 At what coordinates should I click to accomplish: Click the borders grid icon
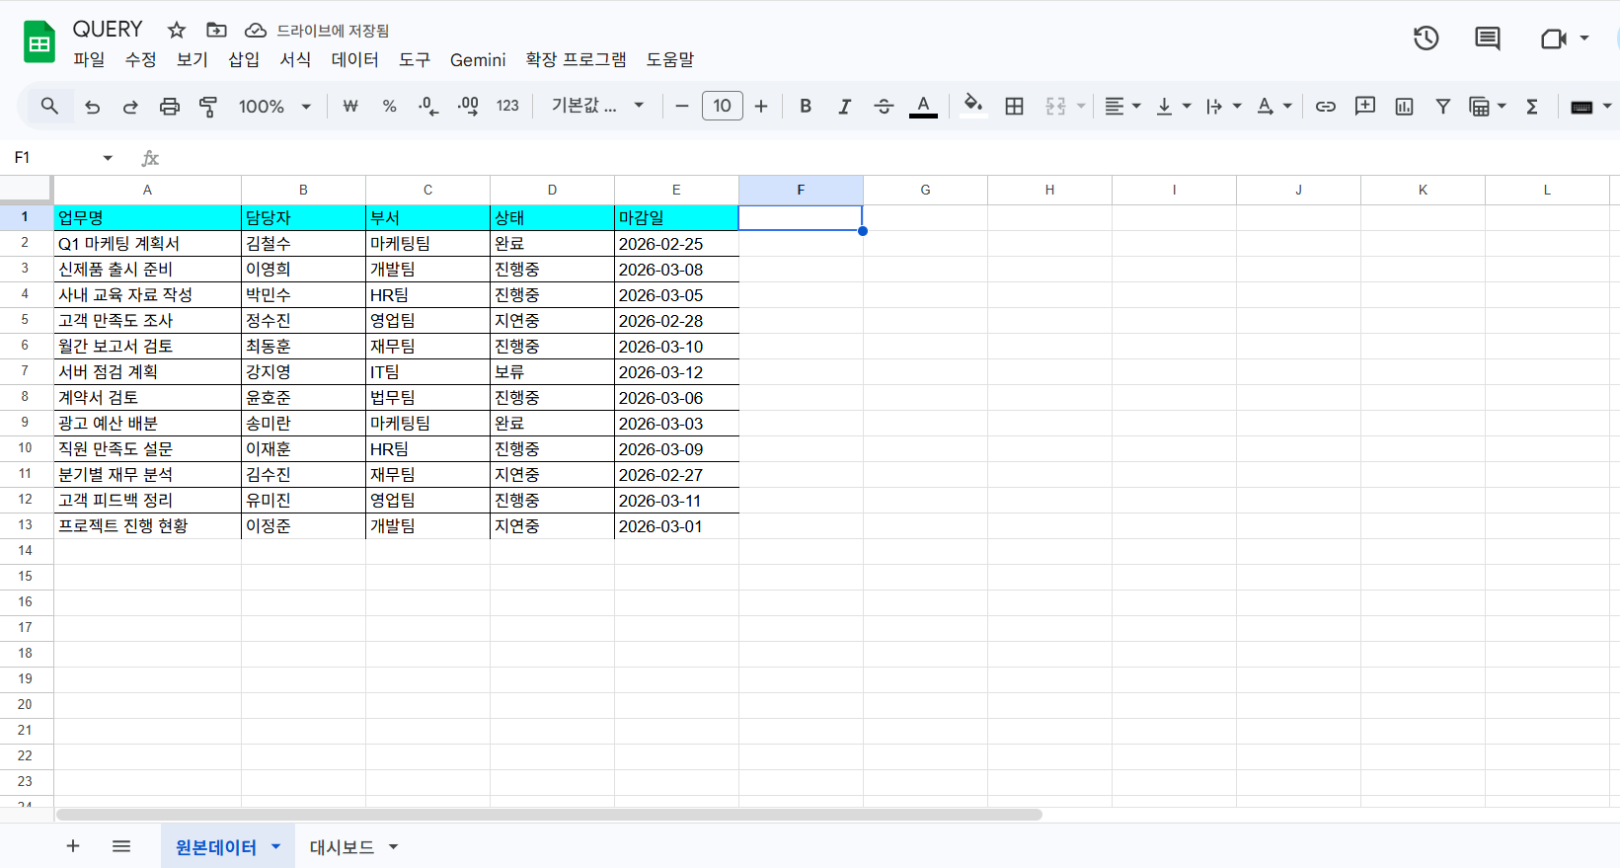tap(1014, 107)
